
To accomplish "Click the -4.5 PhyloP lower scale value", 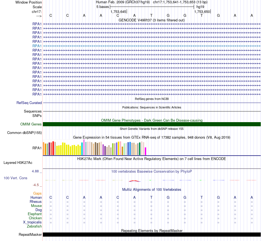I will tap(36, 185).
